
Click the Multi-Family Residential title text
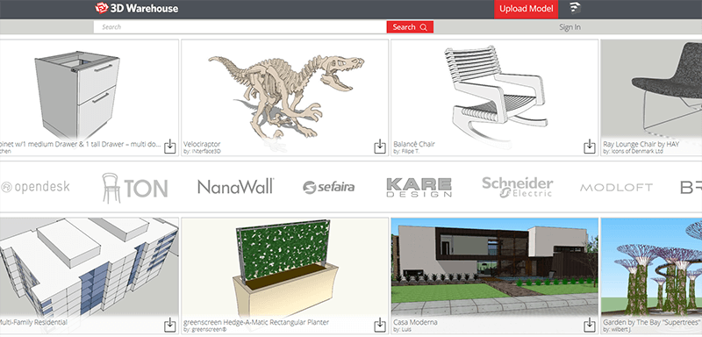33,322
